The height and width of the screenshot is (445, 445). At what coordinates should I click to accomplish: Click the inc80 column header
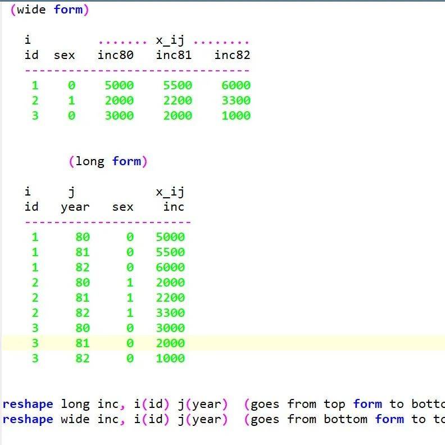(115, 55)
